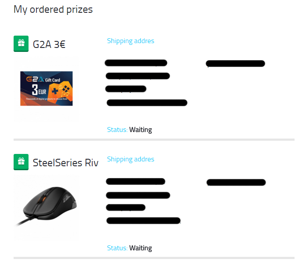The image size is (302, 274).
Task: Click second redacted address line in G2A order
Action: [x=138, y=76]
